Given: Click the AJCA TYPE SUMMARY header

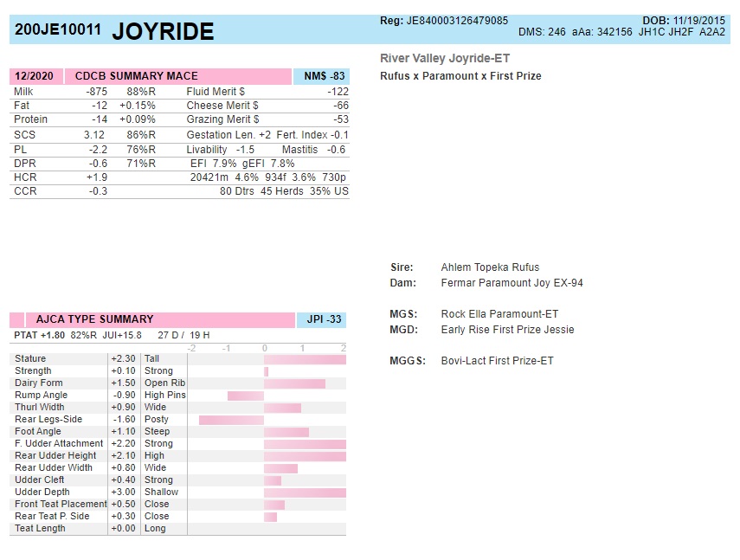Looking at the screenshot, I should point(94,319).
